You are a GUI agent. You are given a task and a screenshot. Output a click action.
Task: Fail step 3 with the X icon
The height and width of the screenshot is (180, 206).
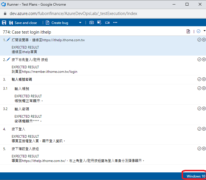204,79
